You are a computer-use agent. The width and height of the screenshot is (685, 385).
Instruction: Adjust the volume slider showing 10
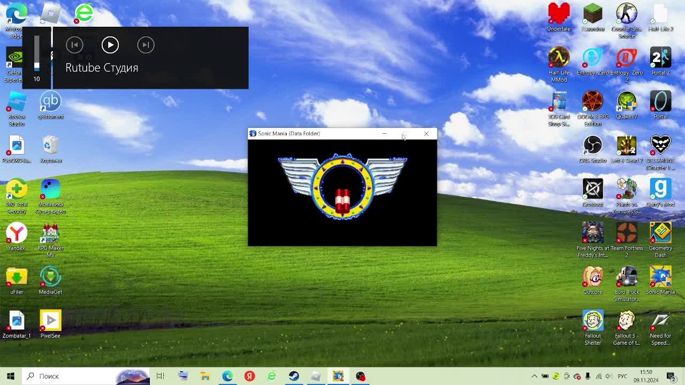tap(37, 52)
